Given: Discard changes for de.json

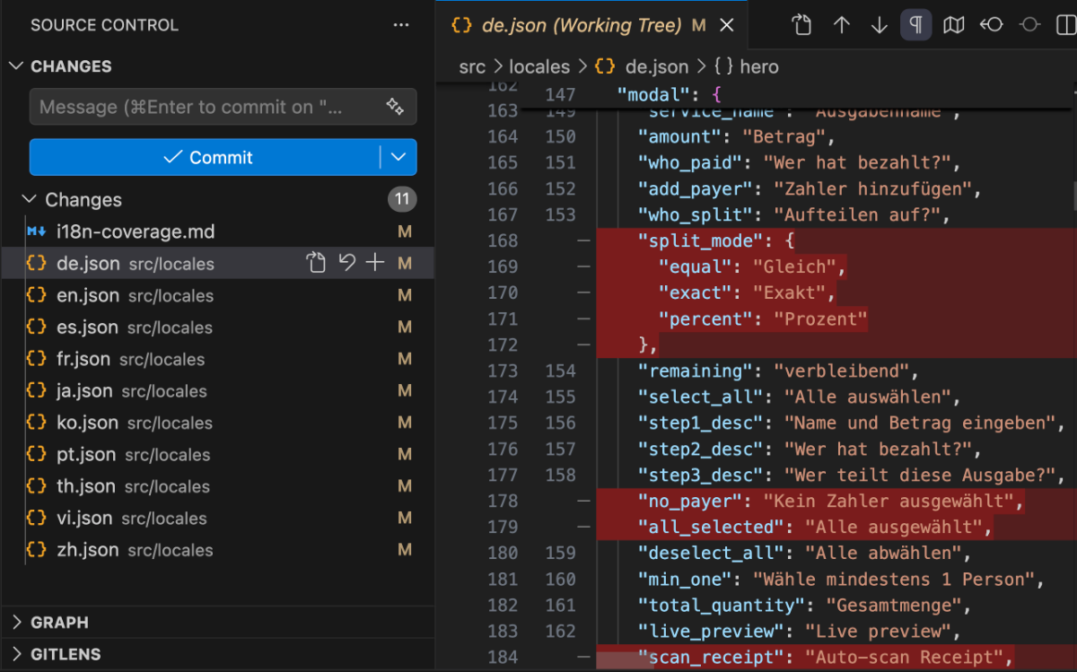Looking at the screenshot, I should 346,263.
